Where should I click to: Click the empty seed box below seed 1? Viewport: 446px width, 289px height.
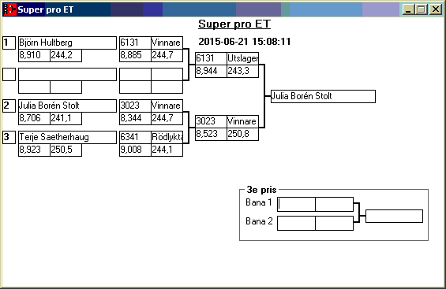coord(9,74)
